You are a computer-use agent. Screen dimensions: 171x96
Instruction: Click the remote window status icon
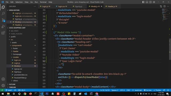(x=2, y=90)
